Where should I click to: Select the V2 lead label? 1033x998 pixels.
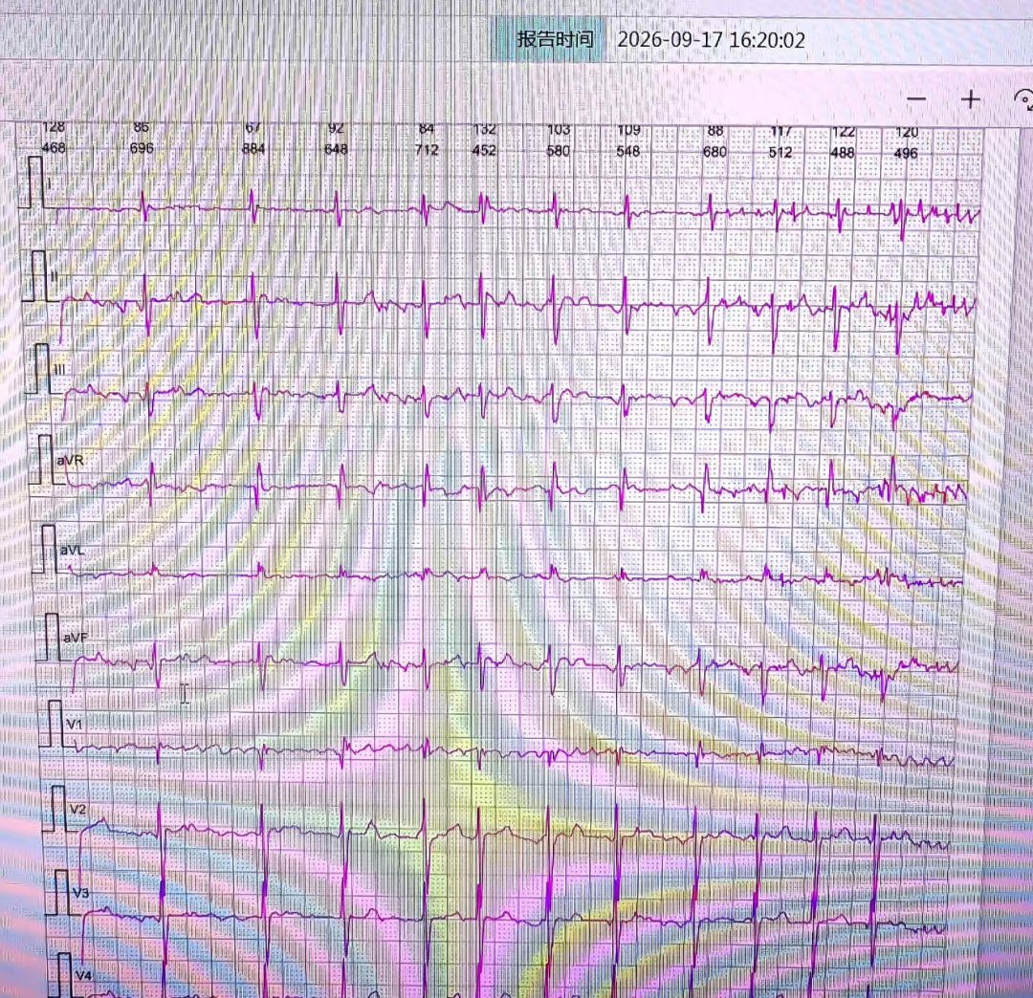77,809
